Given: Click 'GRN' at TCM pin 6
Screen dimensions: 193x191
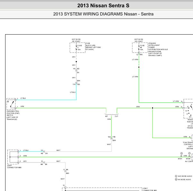Looking at the screenshot, I should click(185, 137).
